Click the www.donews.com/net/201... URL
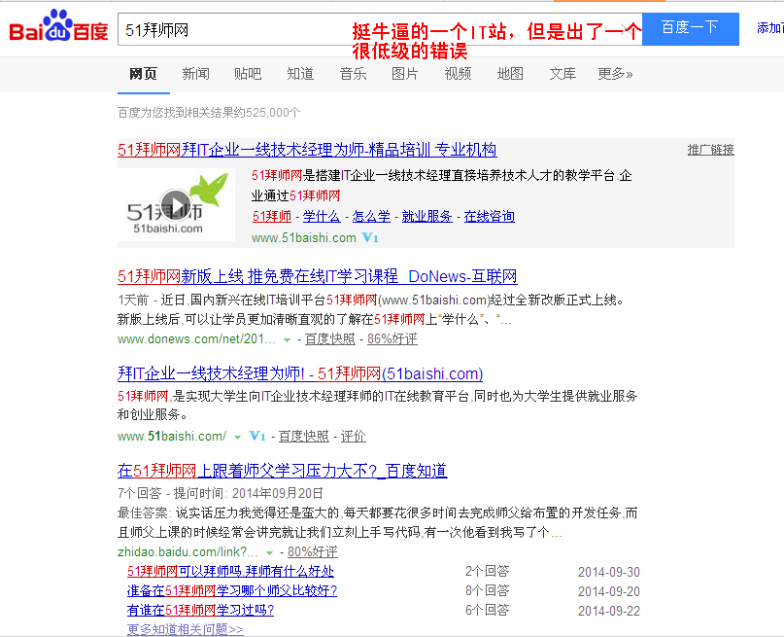The image size is (784, 637). pos(196,339)
